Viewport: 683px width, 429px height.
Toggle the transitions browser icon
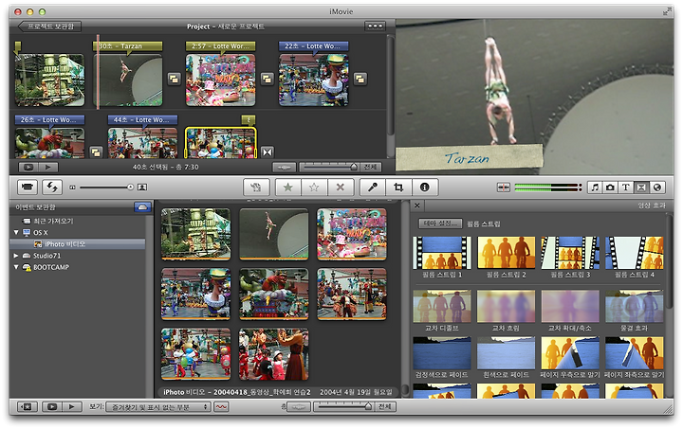tap(641, 188)
